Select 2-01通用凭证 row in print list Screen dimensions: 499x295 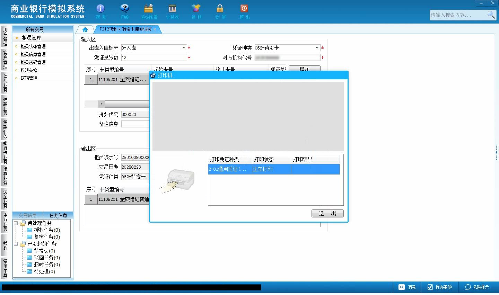pos(274,169)
